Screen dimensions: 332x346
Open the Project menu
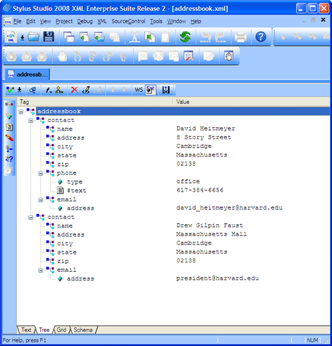(64, 21)
